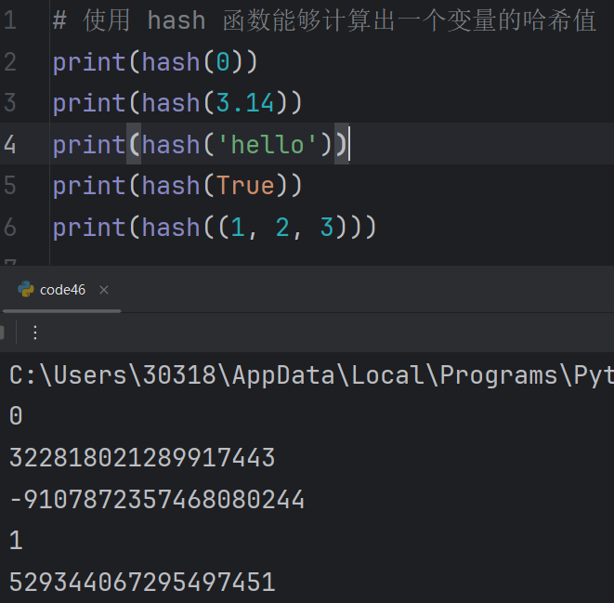Close the code46 run tab

104,290
